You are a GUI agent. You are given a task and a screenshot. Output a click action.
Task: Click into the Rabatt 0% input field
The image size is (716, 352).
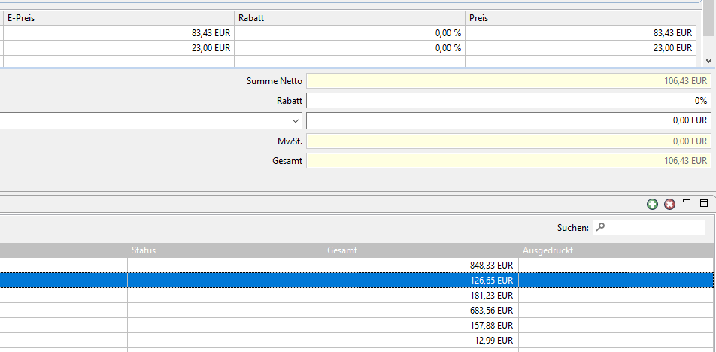tap(508, 101)
